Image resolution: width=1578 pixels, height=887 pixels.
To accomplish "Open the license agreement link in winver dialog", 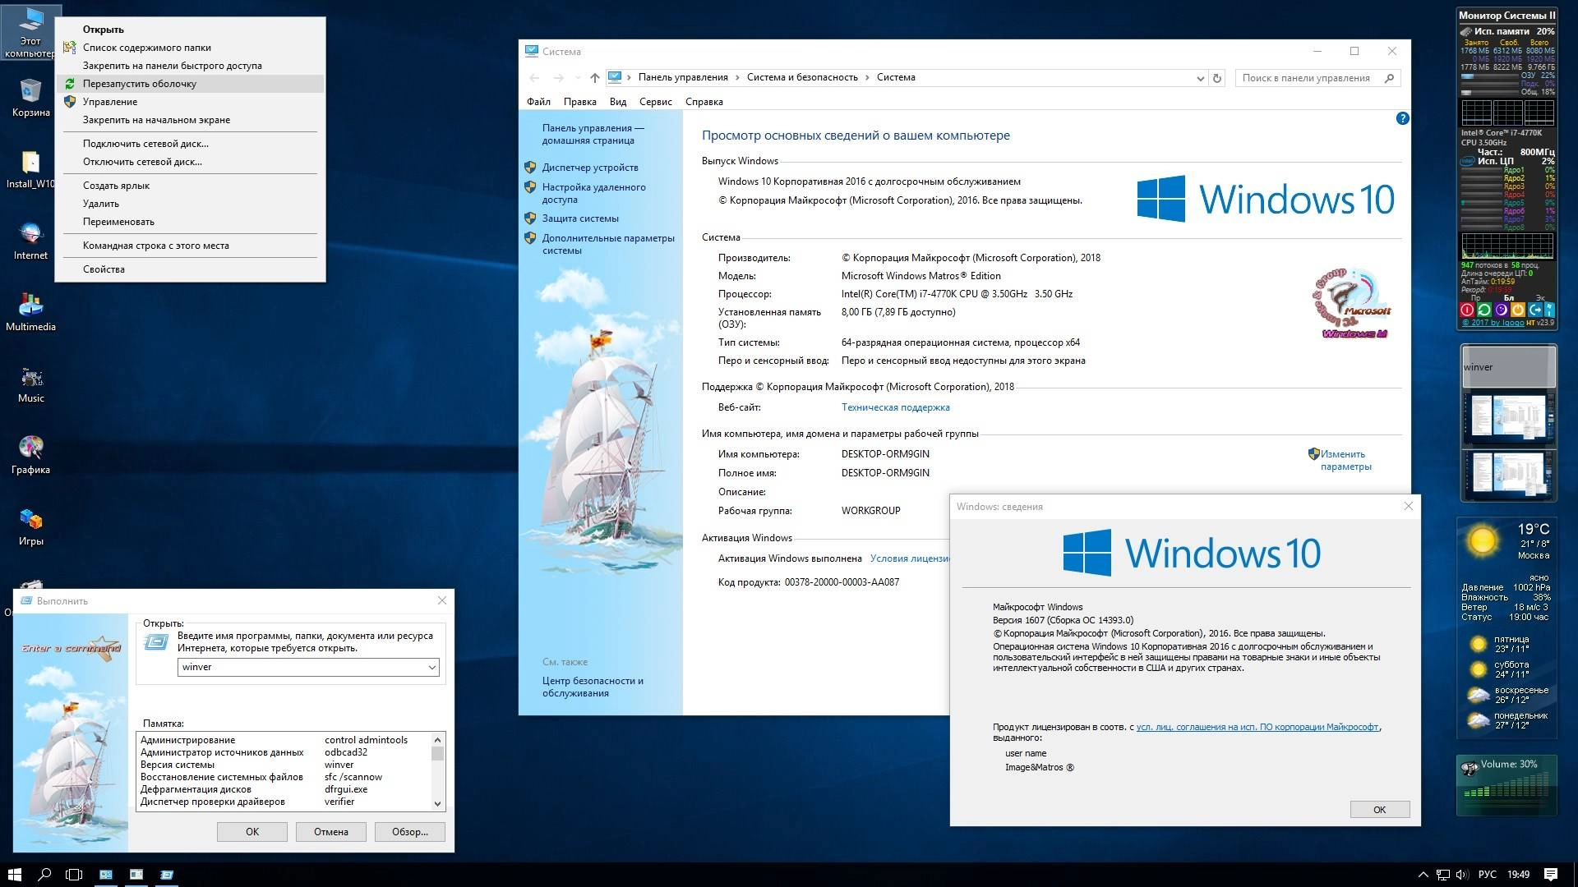I will (x=1257, y=727).
